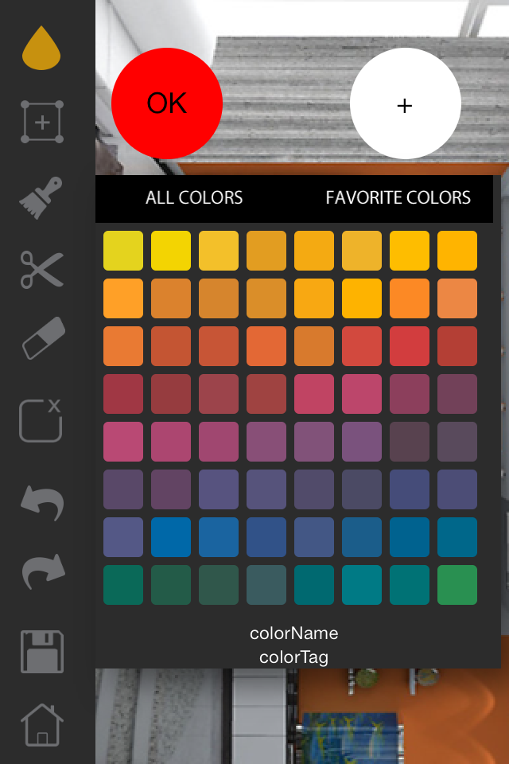Switch to FAVORITE COLORS tab

tap(398, 197)
